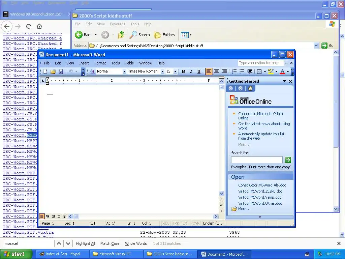Select Align Left paragraph alignment
The image size is (345, 259).
coord(209,71)
